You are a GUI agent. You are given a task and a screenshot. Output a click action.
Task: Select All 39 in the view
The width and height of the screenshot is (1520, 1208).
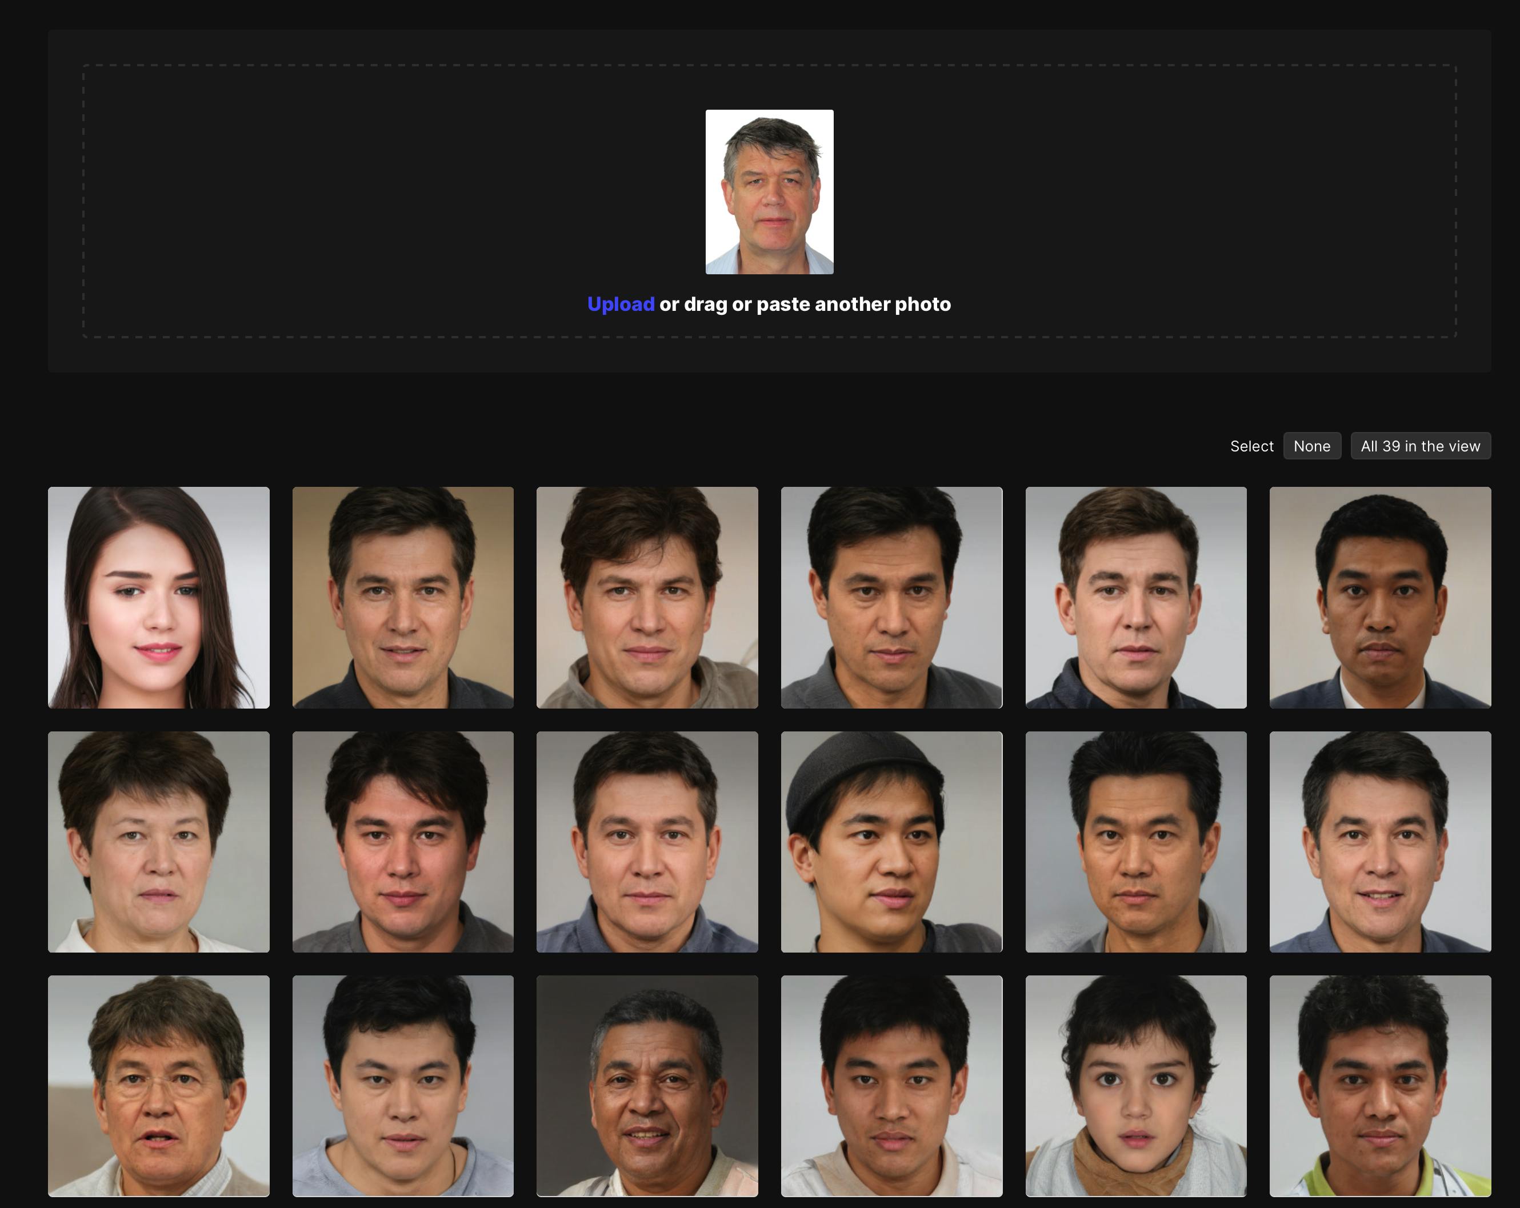[x=1420, y=446]
